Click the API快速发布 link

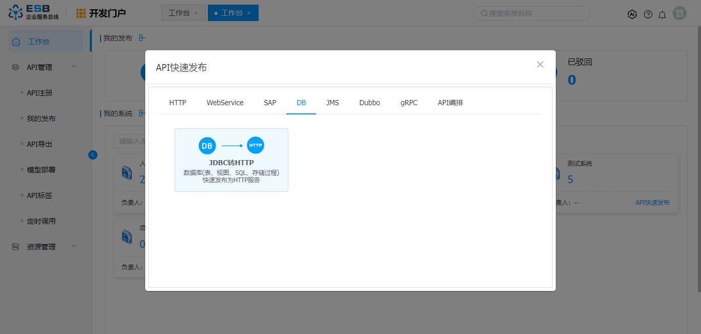click(652, 203)
